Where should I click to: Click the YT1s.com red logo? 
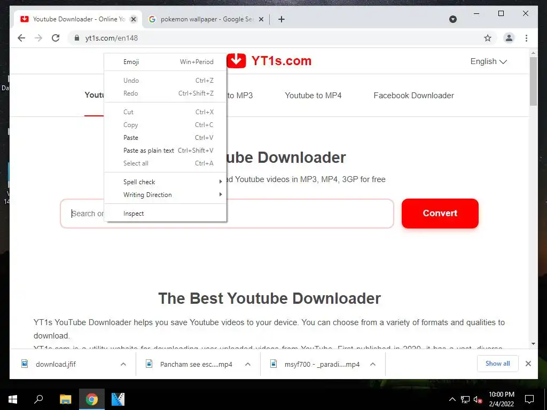[x=269, y=61]
